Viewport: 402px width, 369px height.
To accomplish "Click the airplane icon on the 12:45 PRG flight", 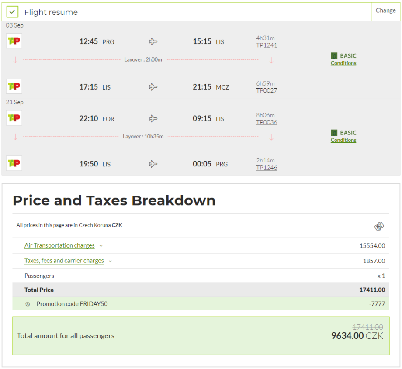I will coord(153,42).
